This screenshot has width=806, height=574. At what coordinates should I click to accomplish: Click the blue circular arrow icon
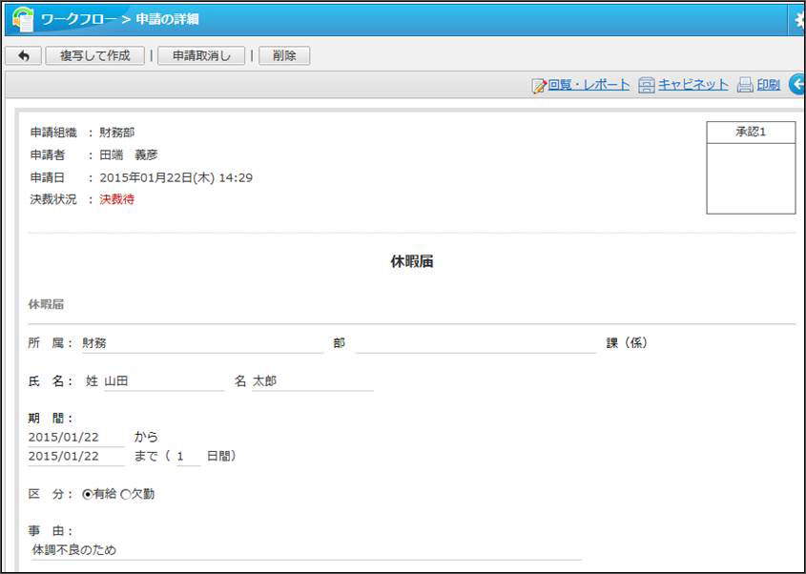point(796,86)
